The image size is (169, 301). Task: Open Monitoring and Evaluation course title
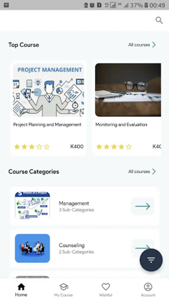121,125
